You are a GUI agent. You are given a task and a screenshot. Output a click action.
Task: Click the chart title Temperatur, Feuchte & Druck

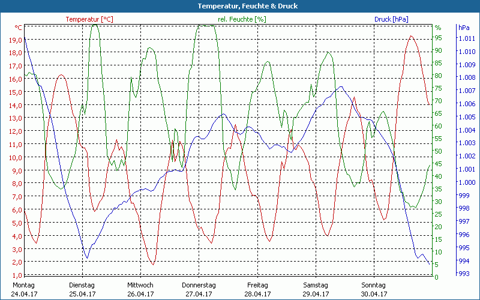240,6
